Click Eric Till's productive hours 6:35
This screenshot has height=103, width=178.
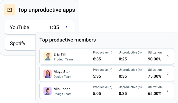pyautogui.click(x=97, y=59)
